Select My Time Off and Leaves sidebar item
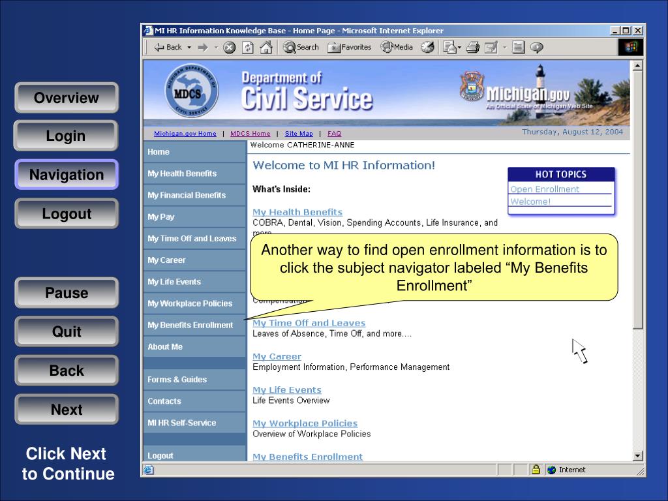This screenshot has height=501, width=668. [x=194, y=239]
